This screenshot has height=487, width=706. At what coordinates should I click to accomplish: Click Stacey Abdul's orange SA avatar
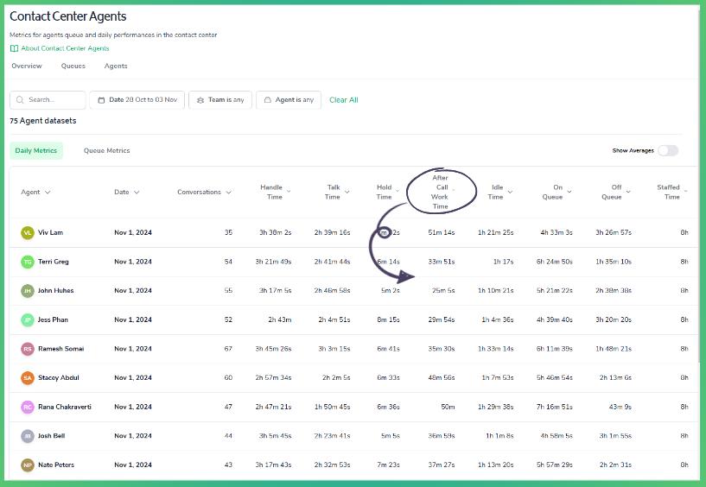[x=28, y=377]
